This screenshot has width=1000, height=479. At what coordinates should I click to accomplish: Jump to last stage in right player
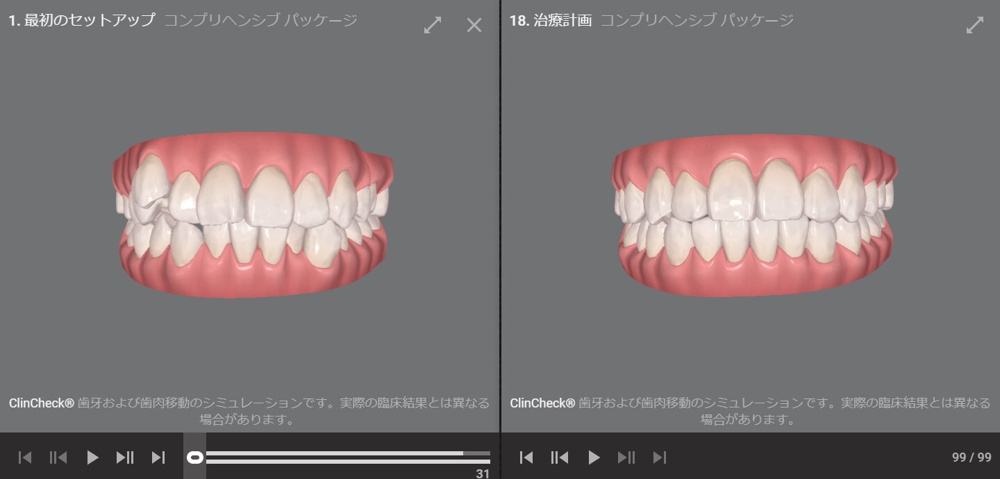tap(660, 457)
